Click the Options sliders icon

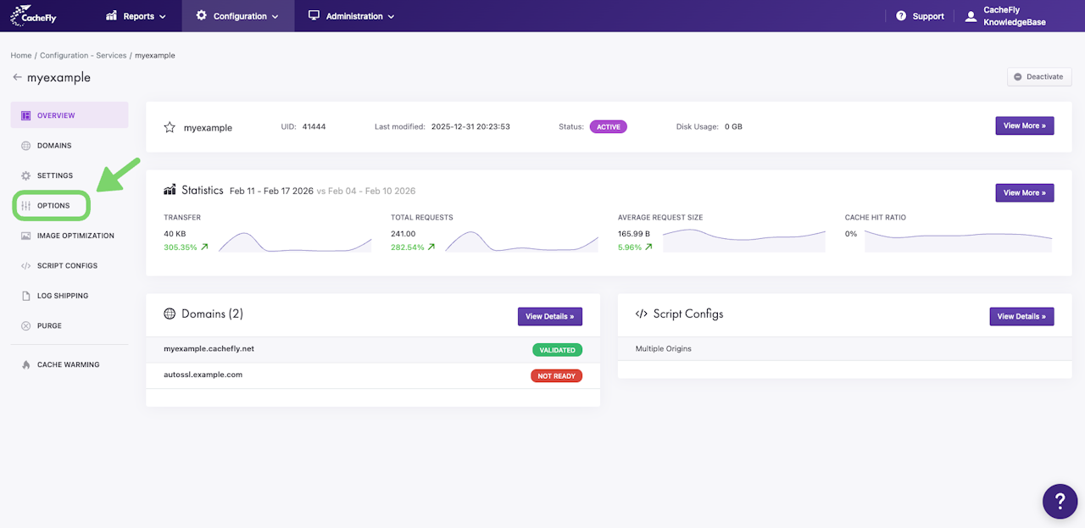25,206
